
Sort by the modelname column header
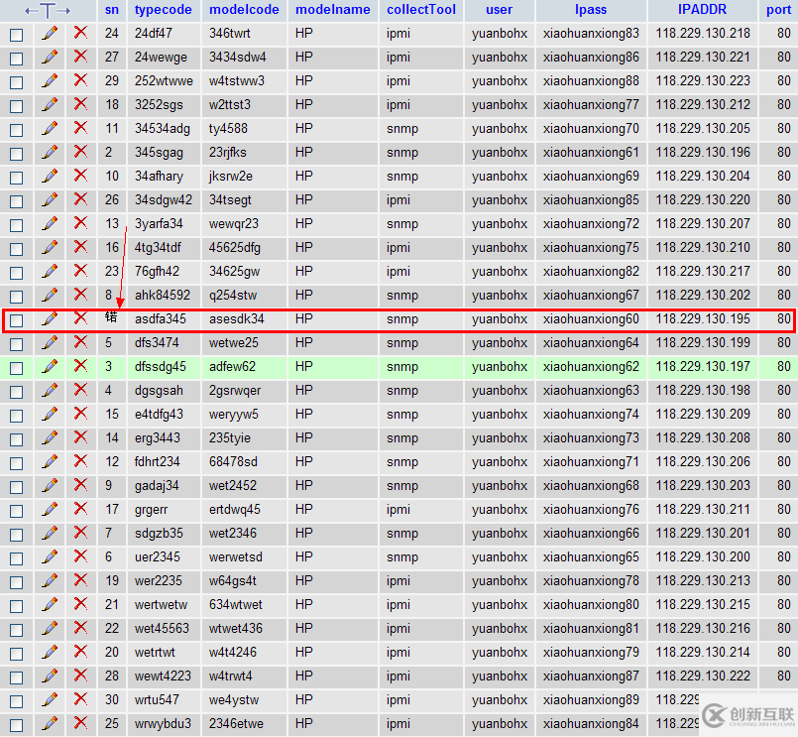[333, 10]
